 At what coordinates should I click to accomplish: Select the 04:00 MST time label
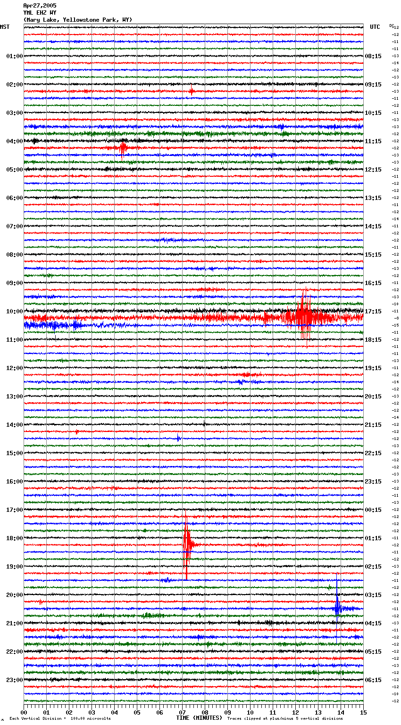[x=14, y=141]
